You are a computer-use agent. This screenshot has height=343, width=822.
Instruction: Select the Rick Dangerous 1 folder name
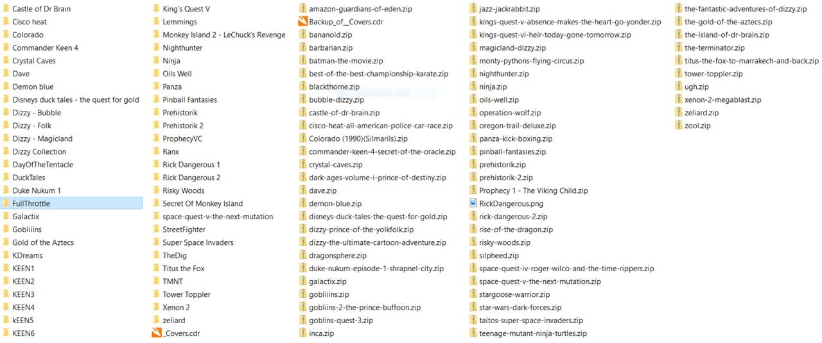[x=191, y=165]
